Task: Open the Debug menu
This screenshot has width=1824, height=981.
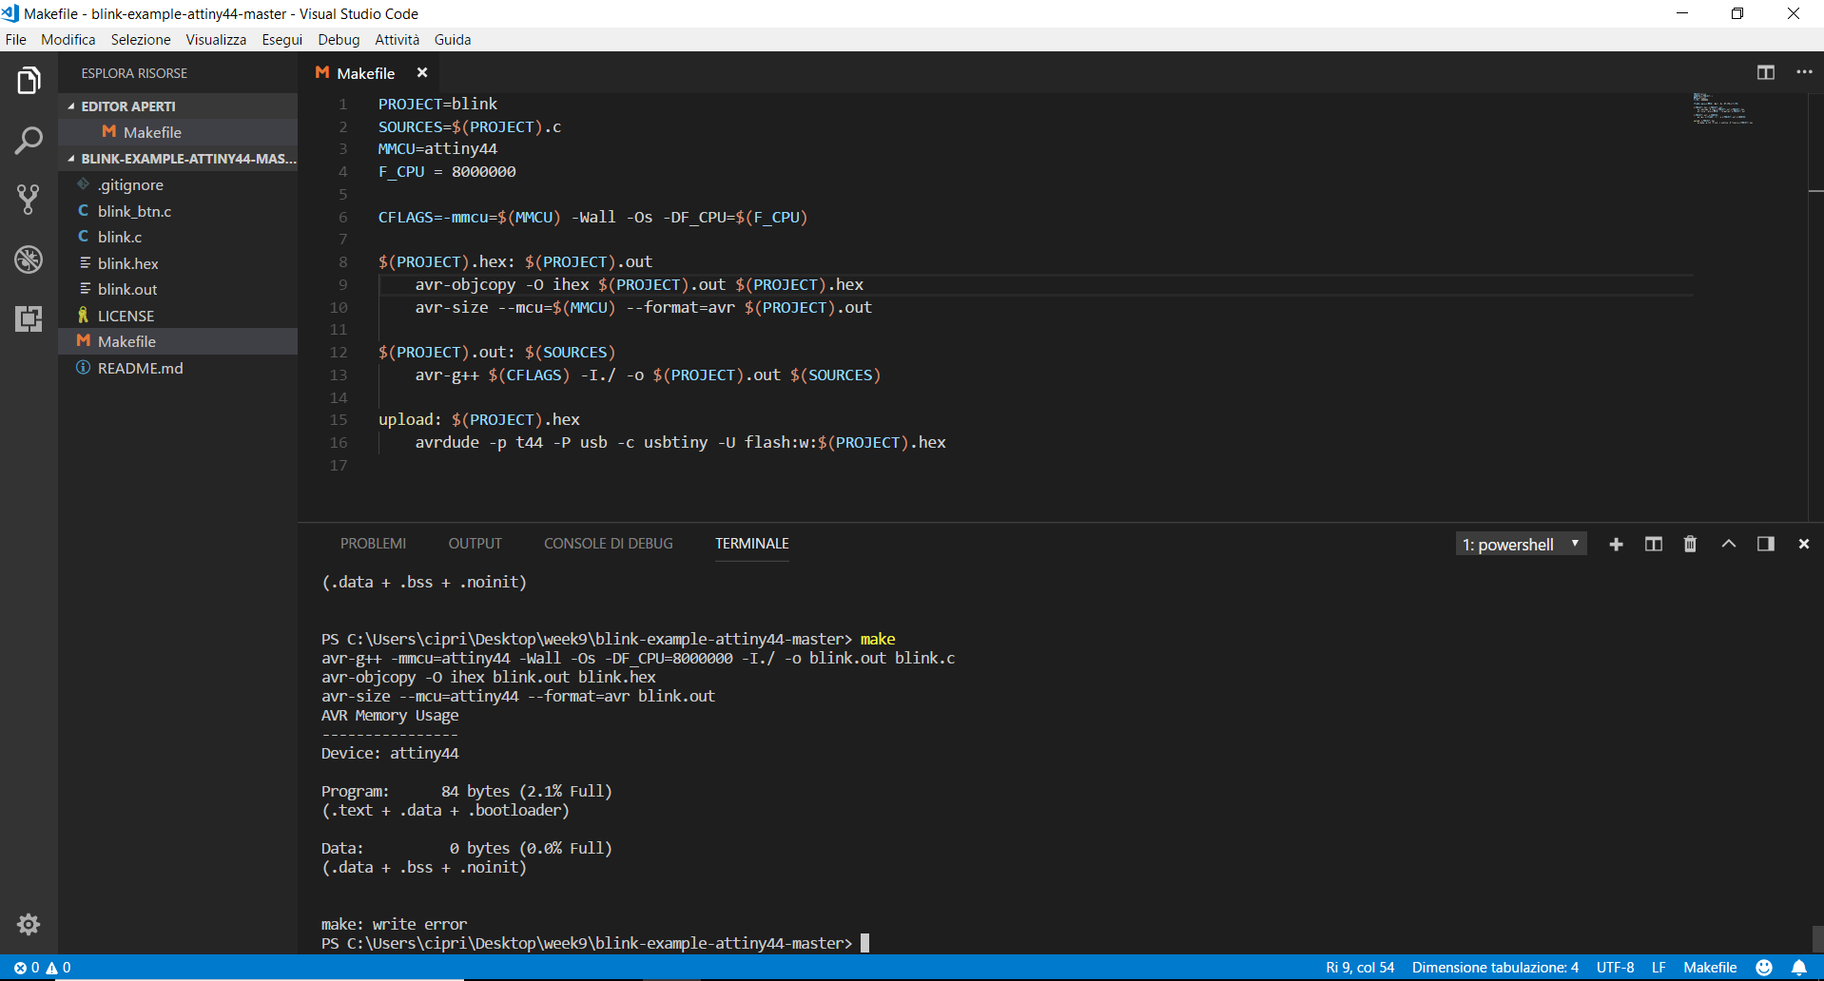Action: (339, 39)
